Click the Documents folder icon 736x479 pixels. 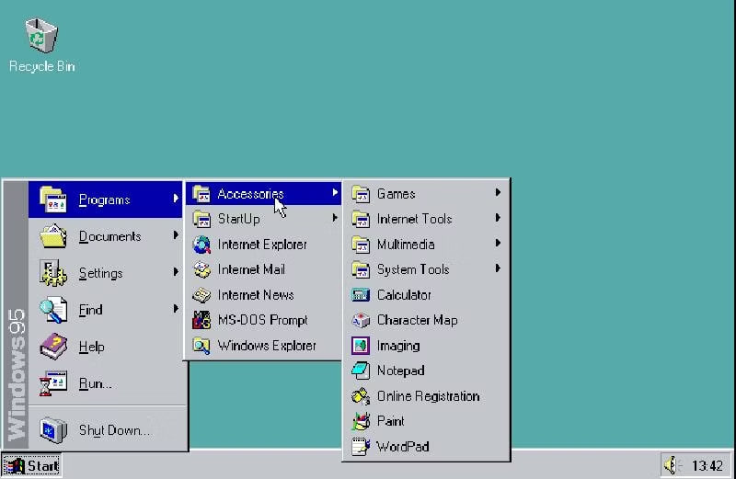53,236
